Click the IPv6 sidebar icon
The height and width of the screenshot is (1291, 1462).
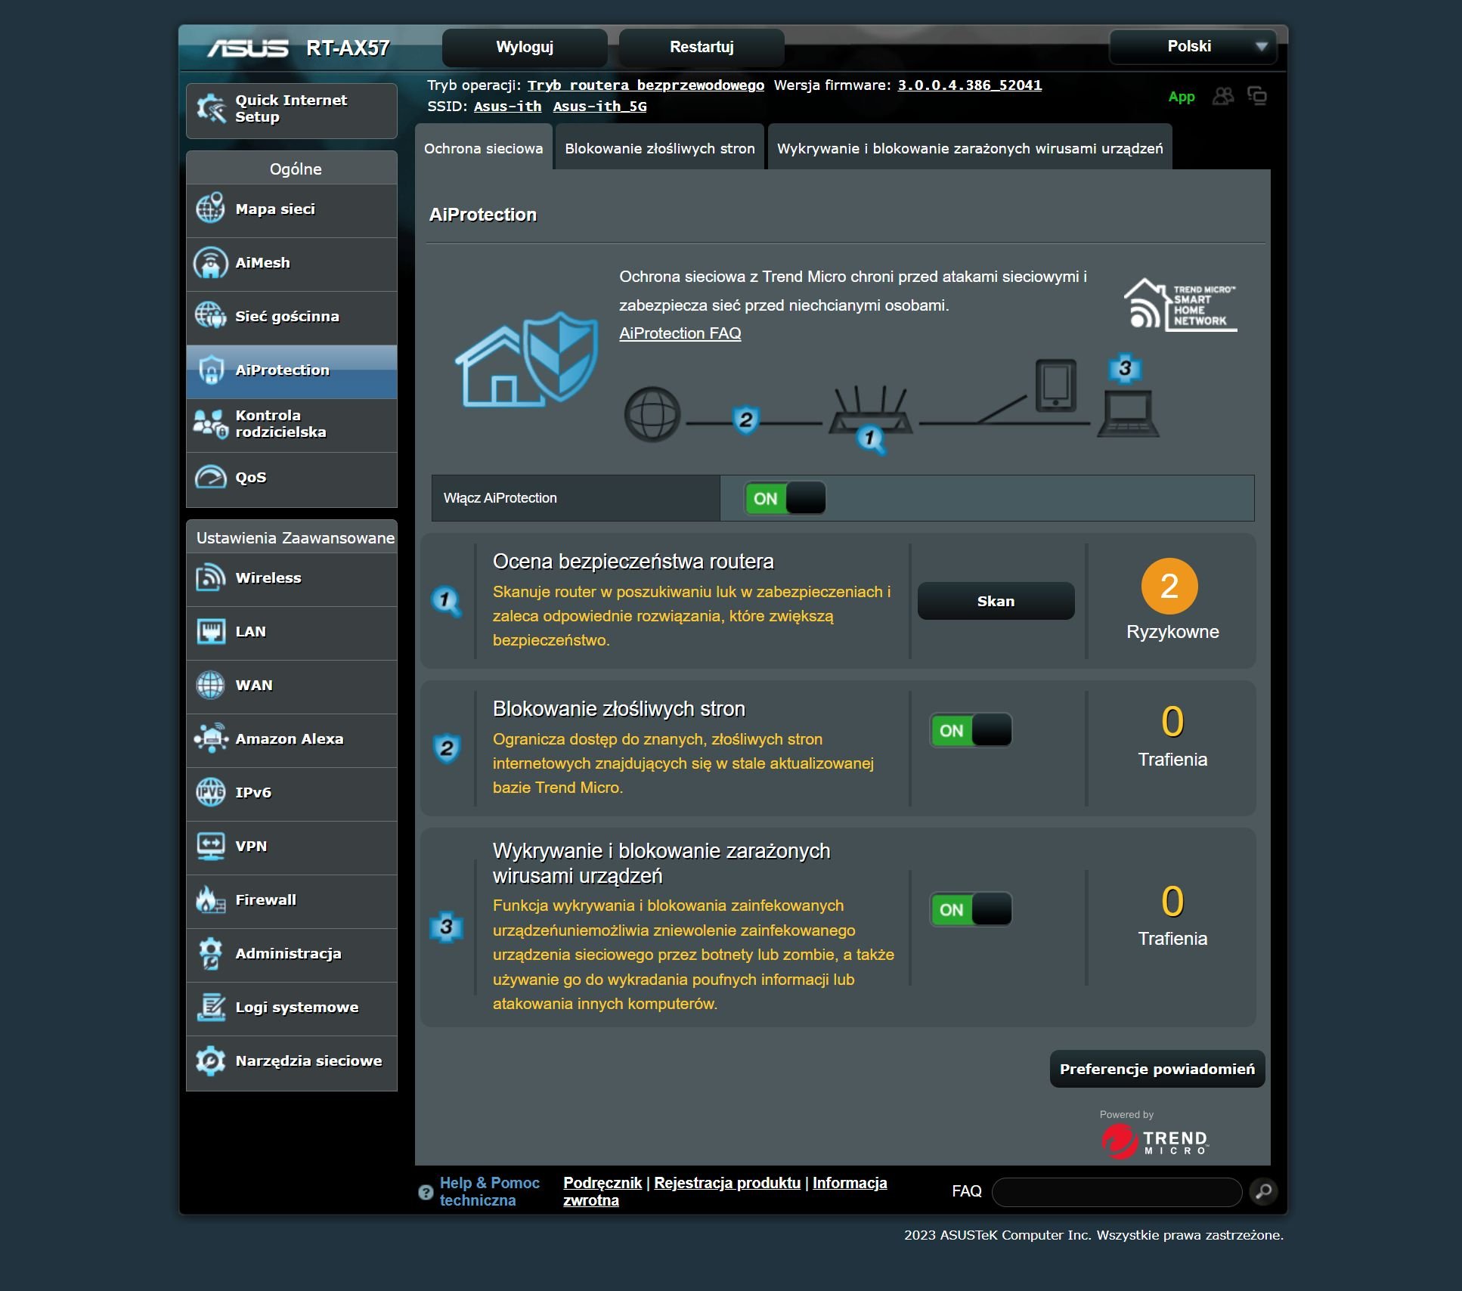pos(210,792)
